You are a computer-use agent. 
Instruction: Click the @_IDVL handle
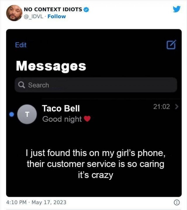point(34,16)
